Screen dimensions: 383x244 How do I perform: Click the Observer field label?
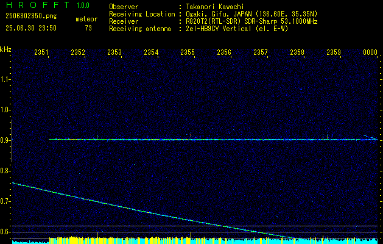coord(124,7)
